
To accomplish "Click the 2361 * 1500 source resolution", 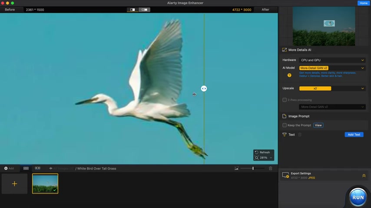I will tap(35, 10).
